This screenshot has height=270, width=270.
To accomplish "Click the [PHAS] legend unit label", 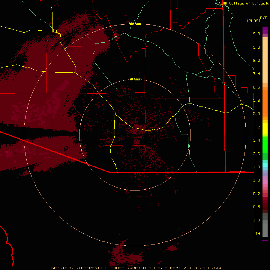I will click(253, 21).
